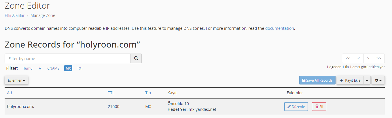Toggle the MX filter
The image size is (392, 118).
click(68, 68)
